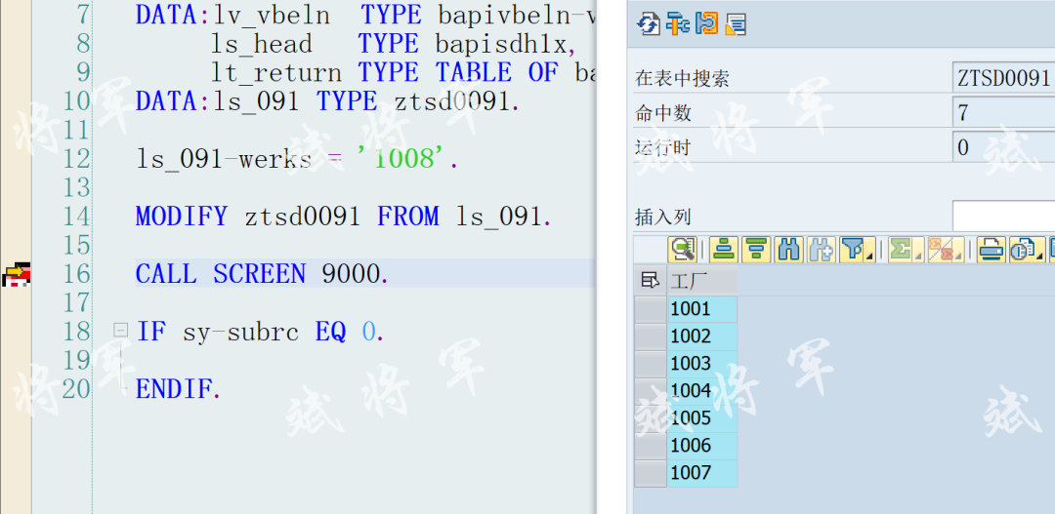Sort table in ascending order

(724, 250)
